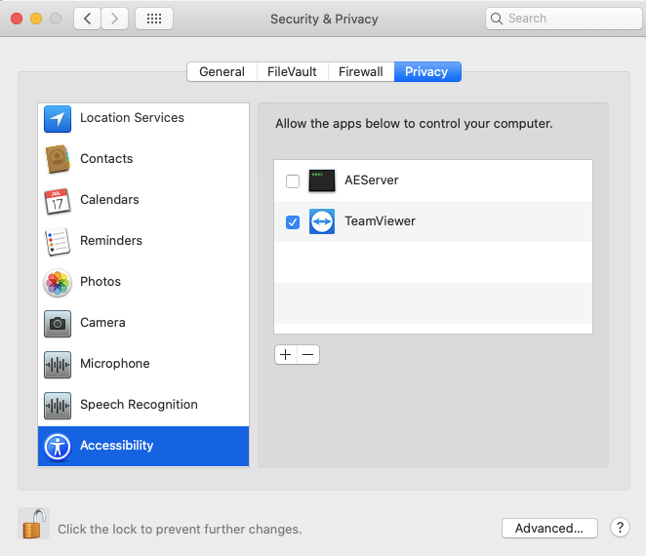Screen dimensions: 646x556
Task: Open help with the question mark
Action: click(x=620, y=527)
